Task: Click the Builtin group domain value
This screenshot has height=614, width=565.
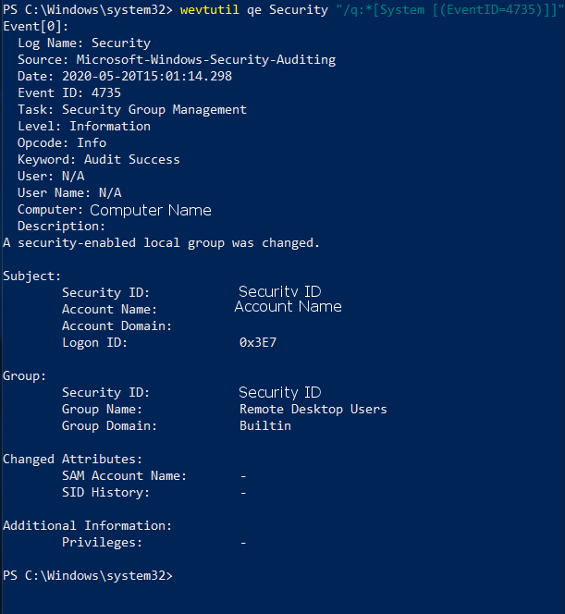Action: pos(265,425)
